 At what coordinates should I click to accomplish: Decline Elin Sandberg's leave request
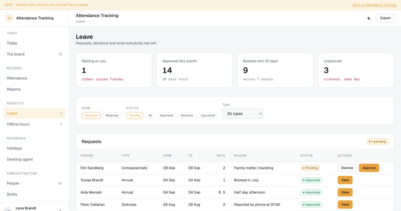347,168
